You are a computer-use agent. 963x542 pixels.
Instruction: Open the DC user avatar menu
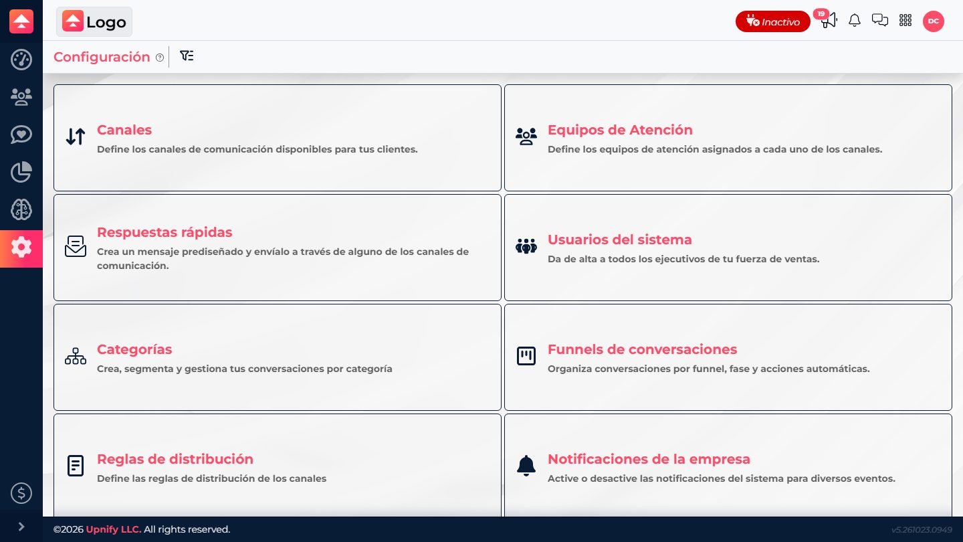tap(934, 21)
